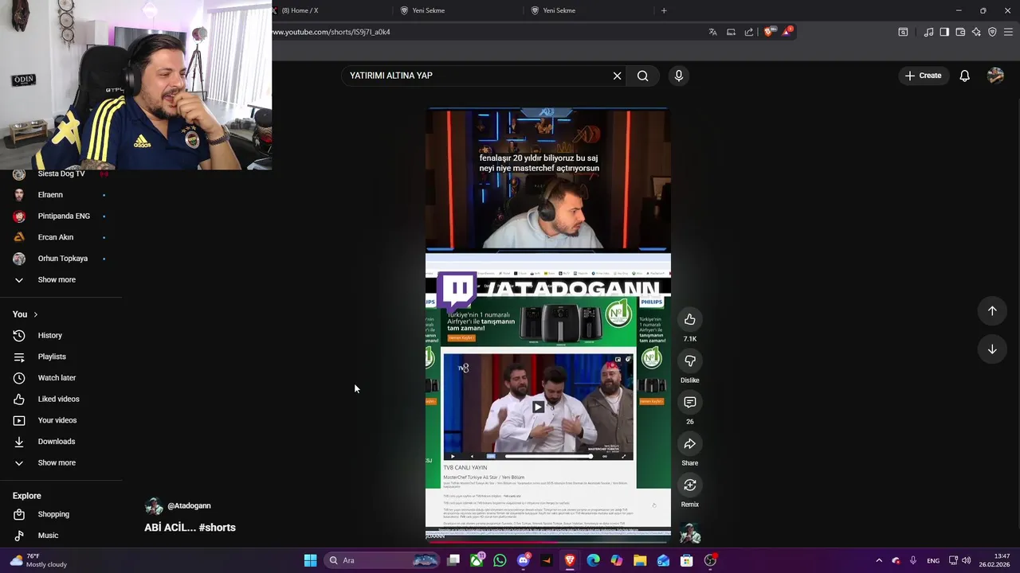Go to next short with down arrow
This screenshot has width=1020, height=573.
(992, 349)
